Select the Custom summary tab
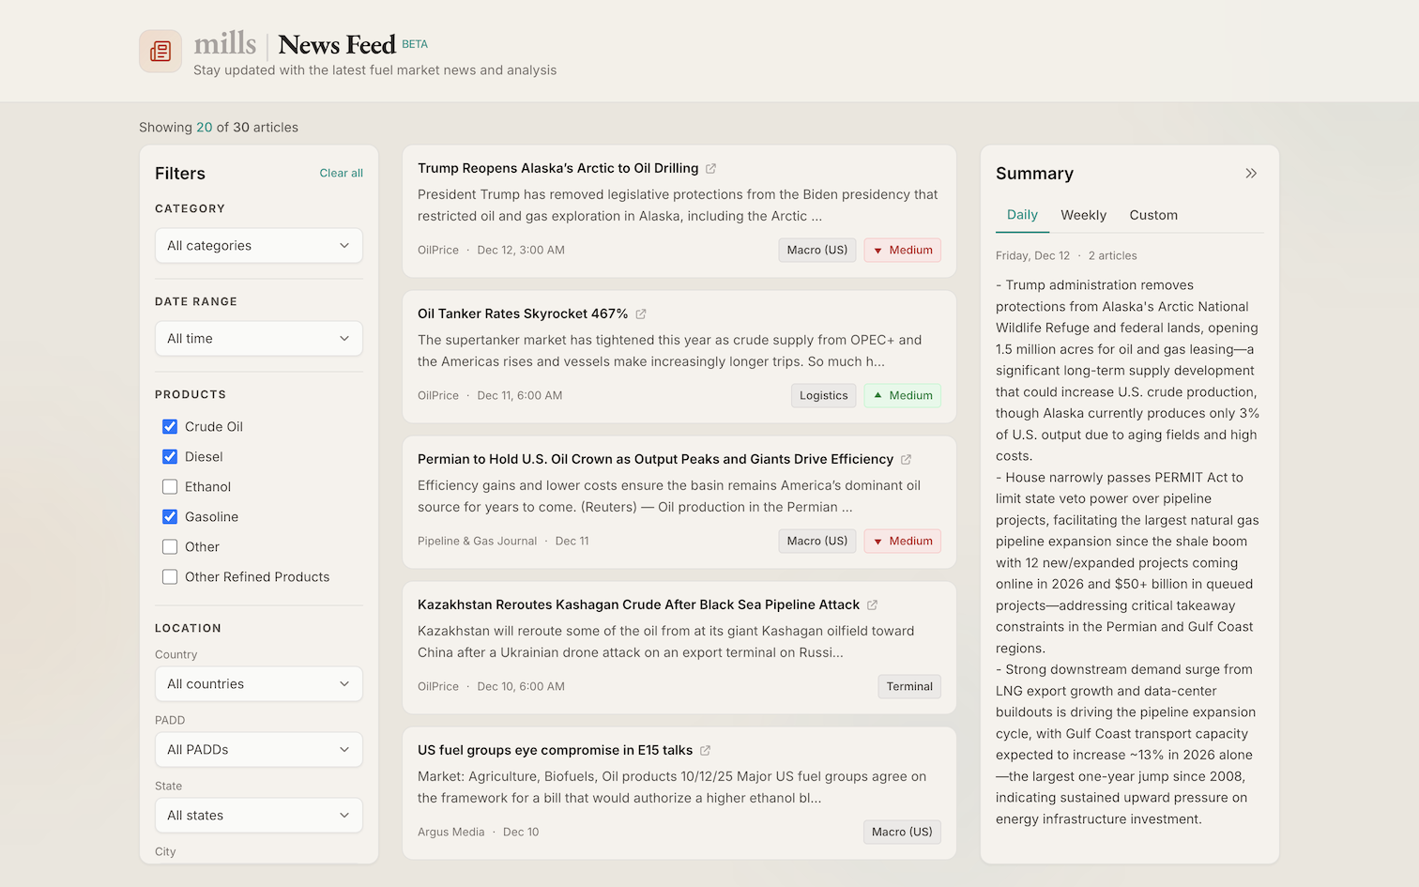Screen dimensions: 1419x887 coord(1153,215)
